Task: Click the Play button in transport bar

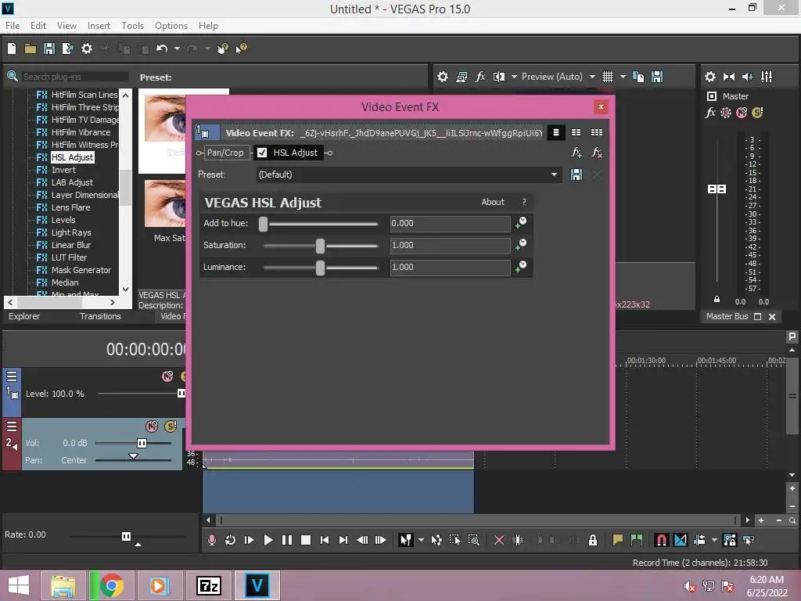Action: pos(268,540)
